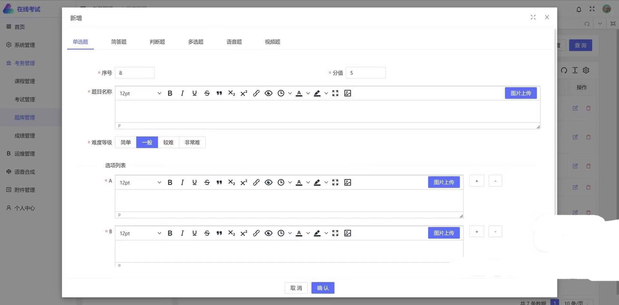
Task: Expand text color dropdown arrow in option A editor
Action: pos(308,183)
